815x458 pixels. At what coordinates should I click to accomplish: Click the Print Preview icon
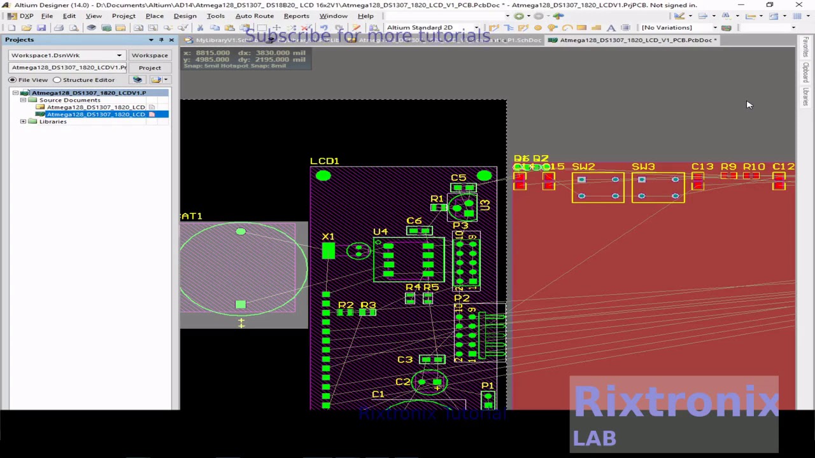pos(74,28)
